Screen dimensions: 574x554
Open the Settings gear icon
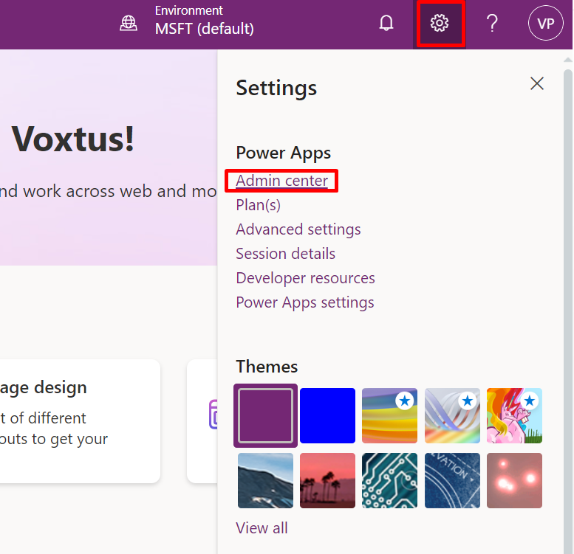click(440, 24)
